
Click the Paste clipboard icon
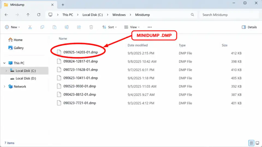pyautogui.click(x=55, y=27)
